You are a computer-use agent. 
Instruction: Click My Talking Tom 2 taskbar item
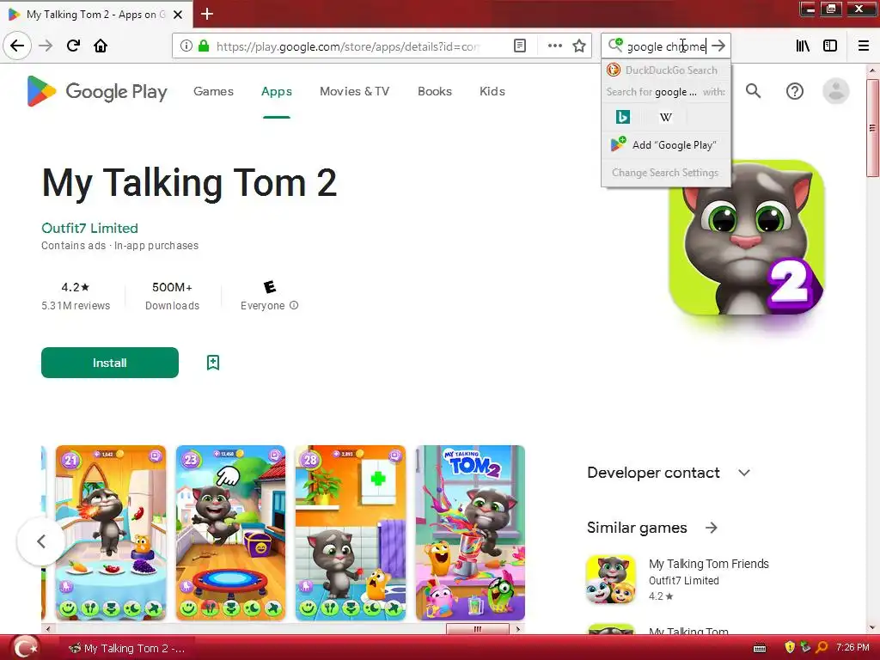pyautogui.click(x=127, y=648)
